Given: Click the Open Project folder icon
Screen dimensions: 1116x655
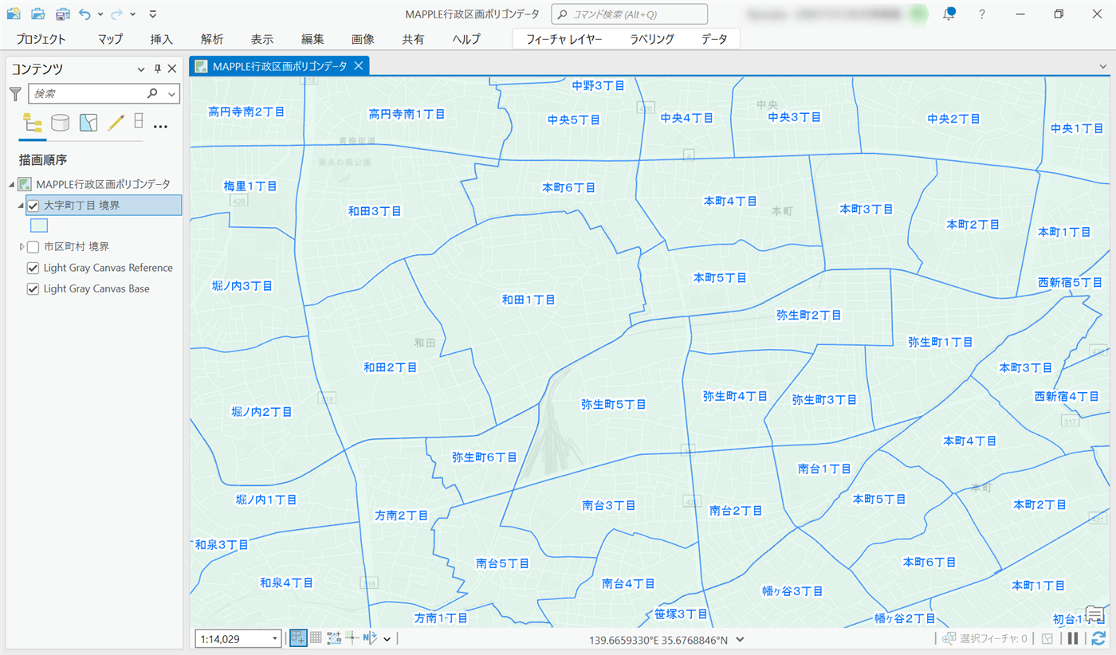Looking at the screenshot, I should tap(37, 14).
